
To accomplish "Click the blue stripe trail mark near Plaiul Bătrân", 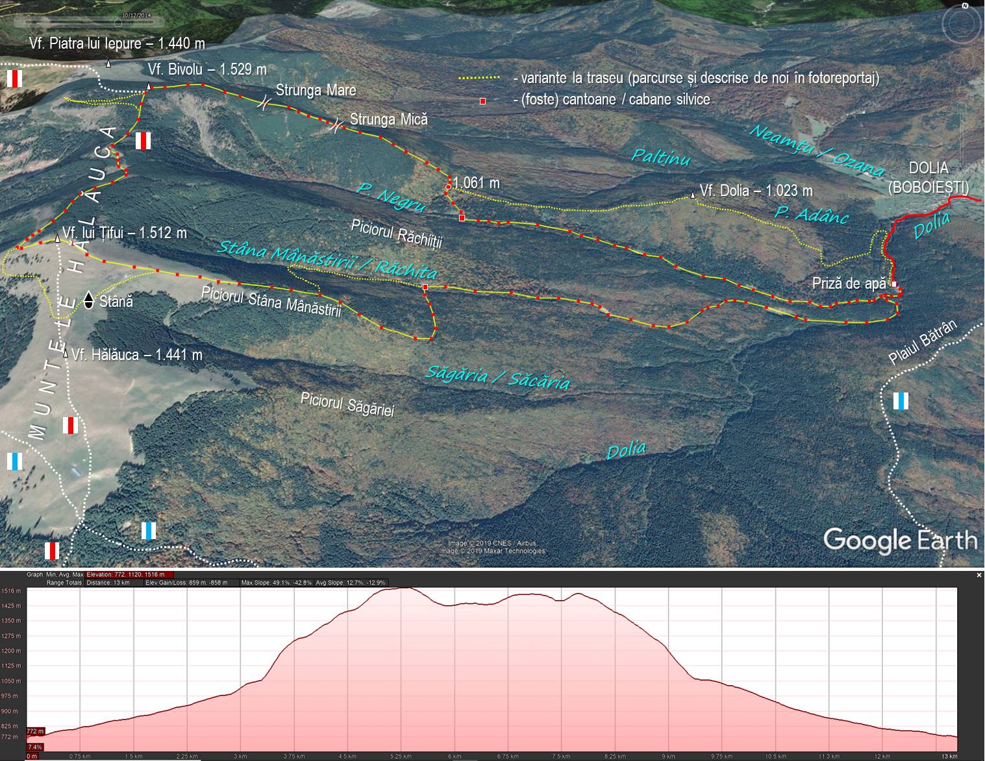I will tap(900, 400).
